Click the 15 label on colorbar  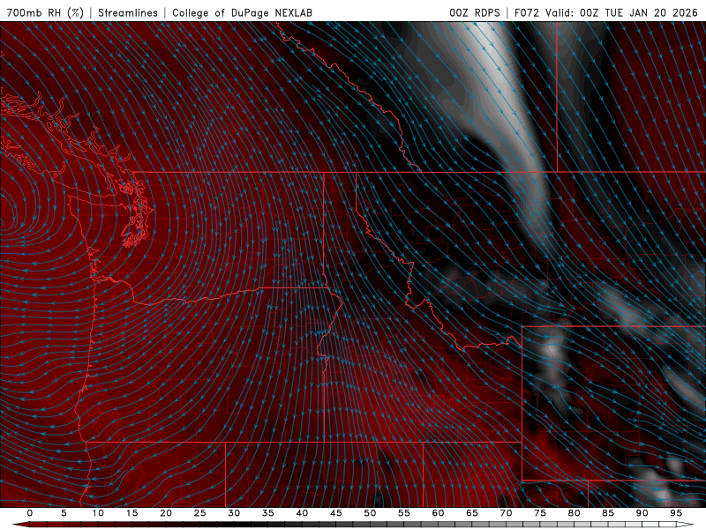131,513
